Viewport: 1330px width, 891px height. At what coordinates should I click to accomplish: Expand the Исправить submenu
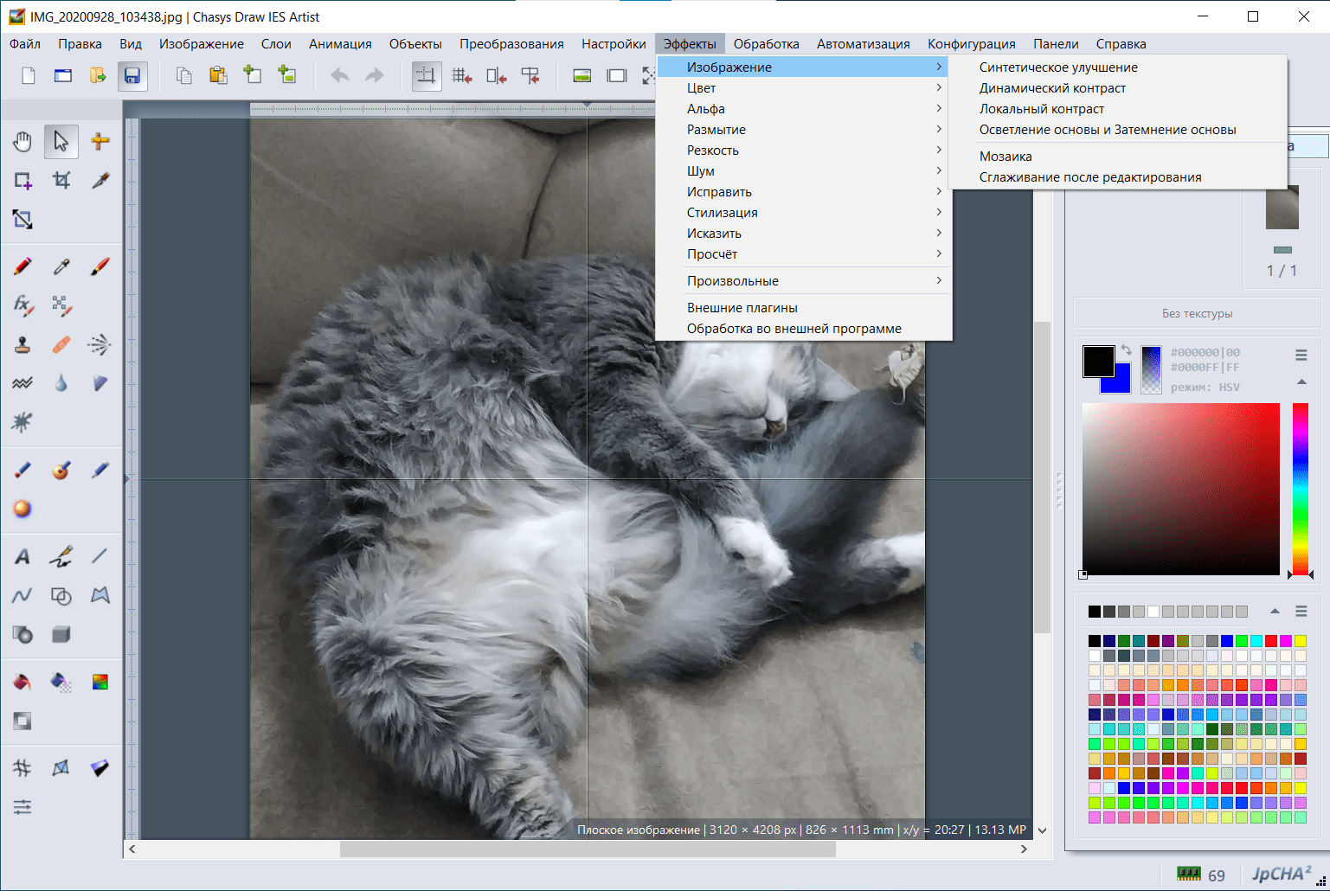(x=803, y=192)
